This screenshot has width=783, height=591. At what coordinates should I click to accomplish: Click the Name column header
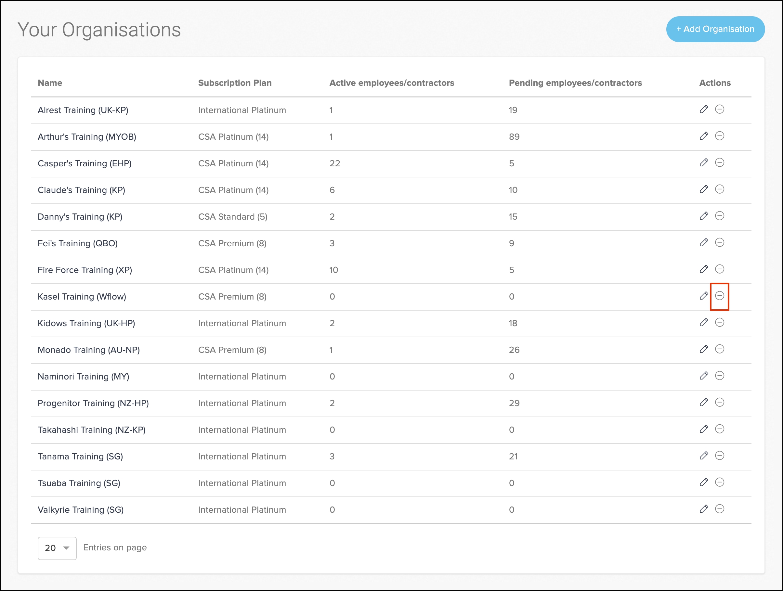(x=50, y=83)
